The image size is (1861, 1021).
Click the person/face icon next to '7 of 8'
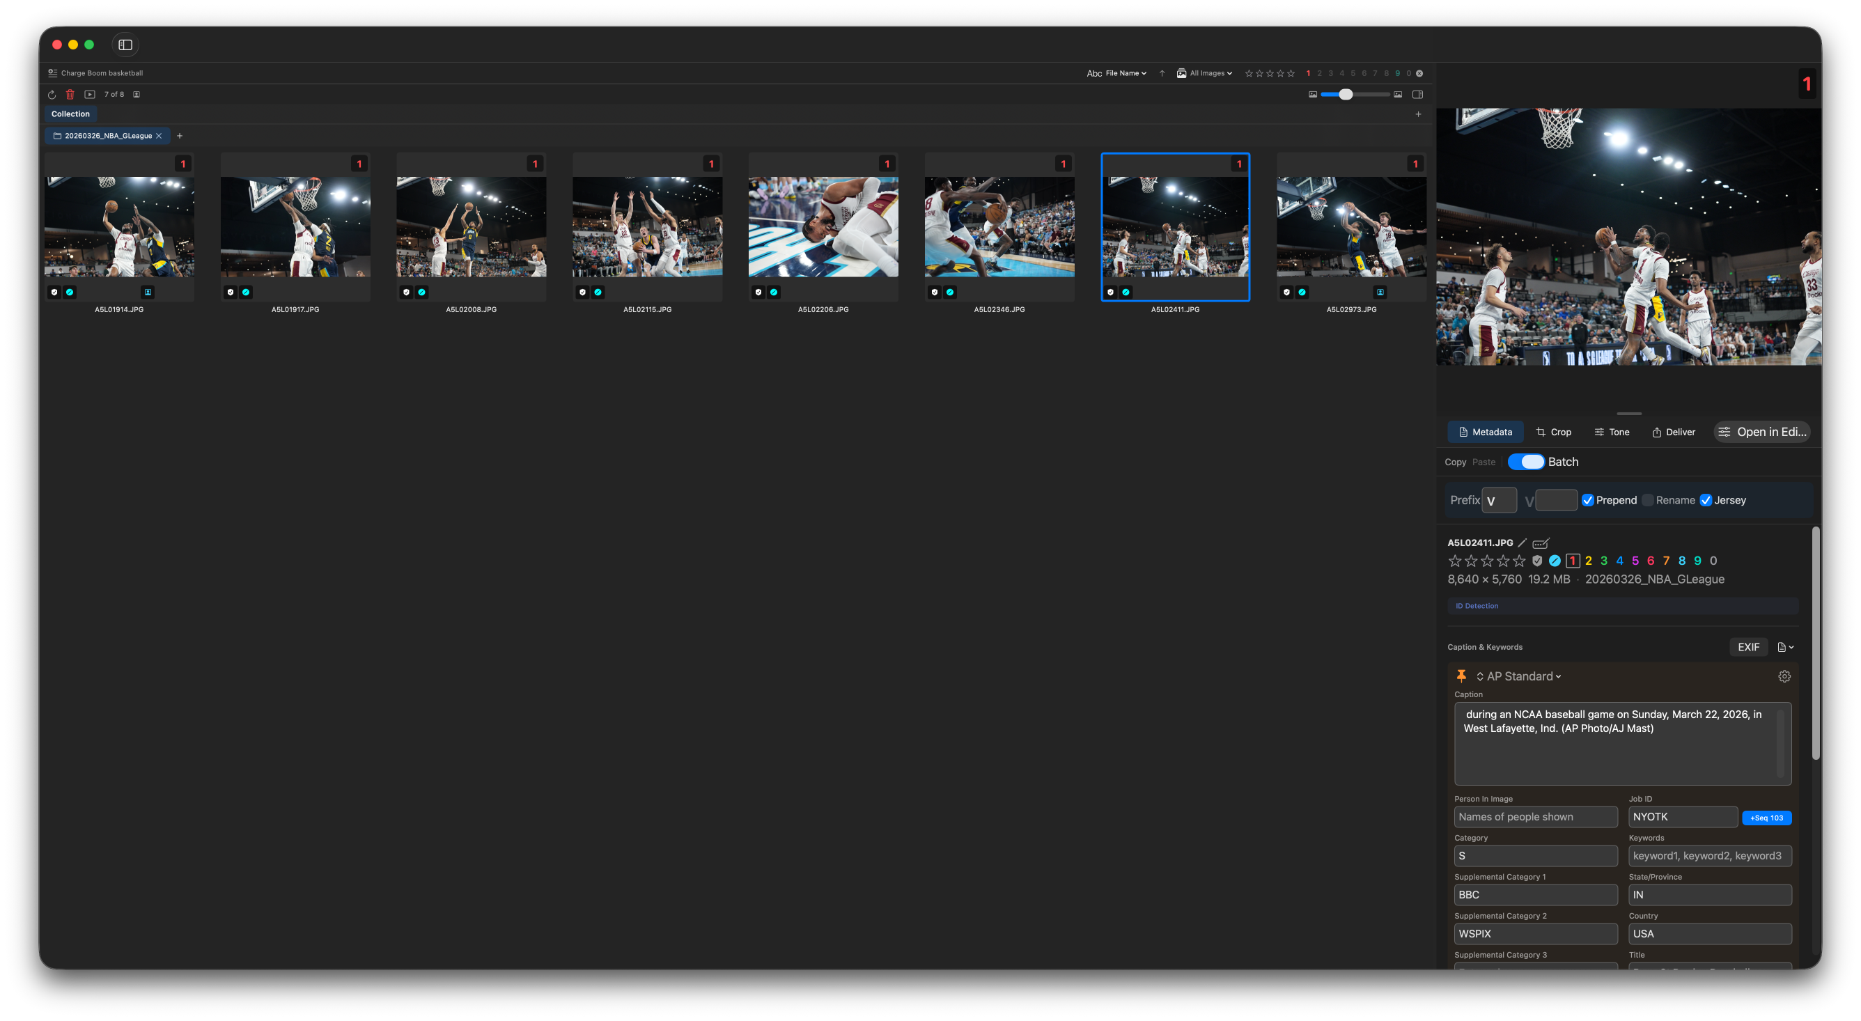pyautogui.click(x=137, y=95)
